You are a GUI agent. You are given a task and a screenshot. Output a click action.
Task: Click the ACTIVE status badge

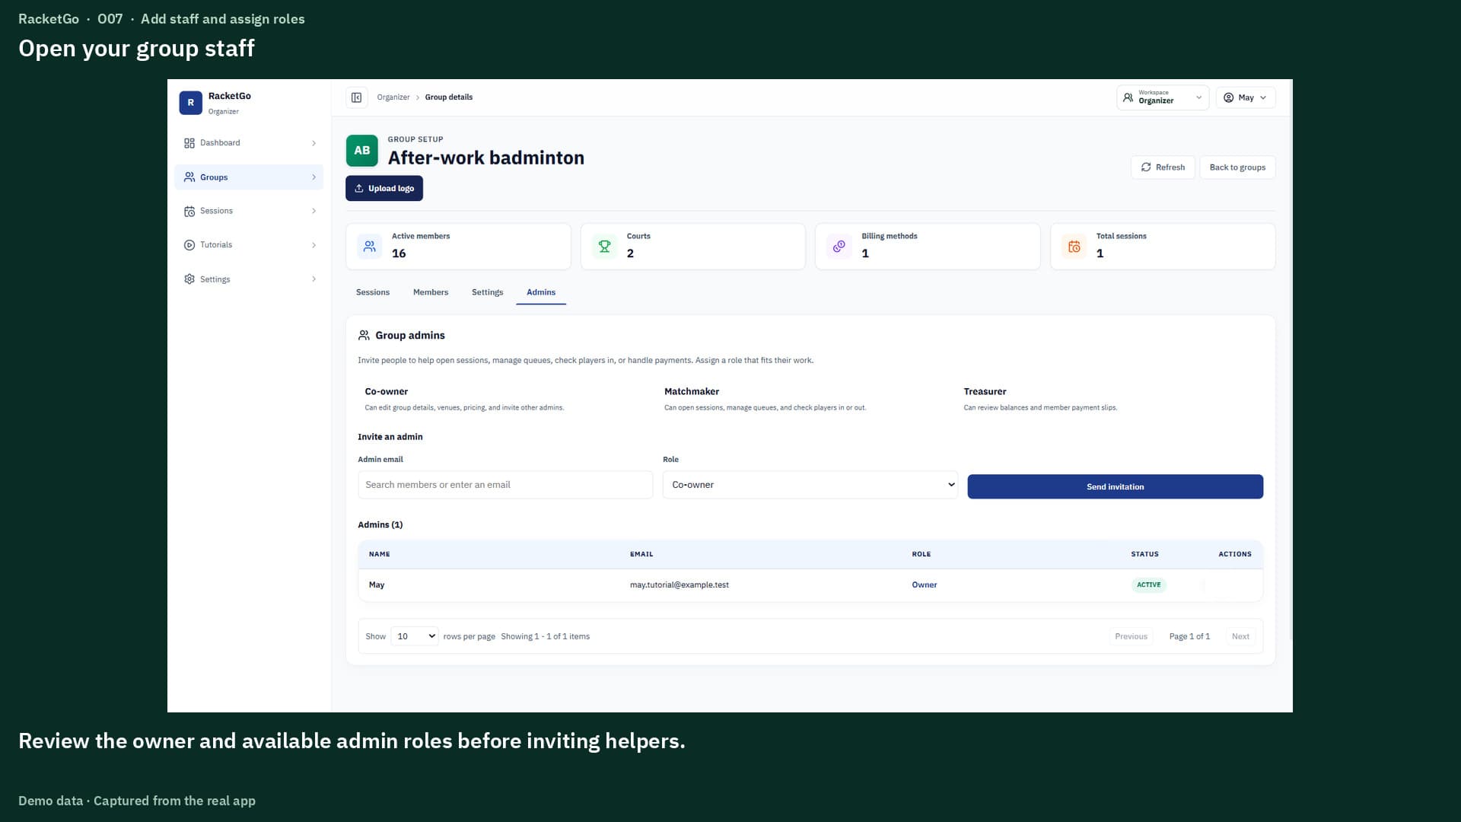pyautogui.click(x=1148, y=585)
